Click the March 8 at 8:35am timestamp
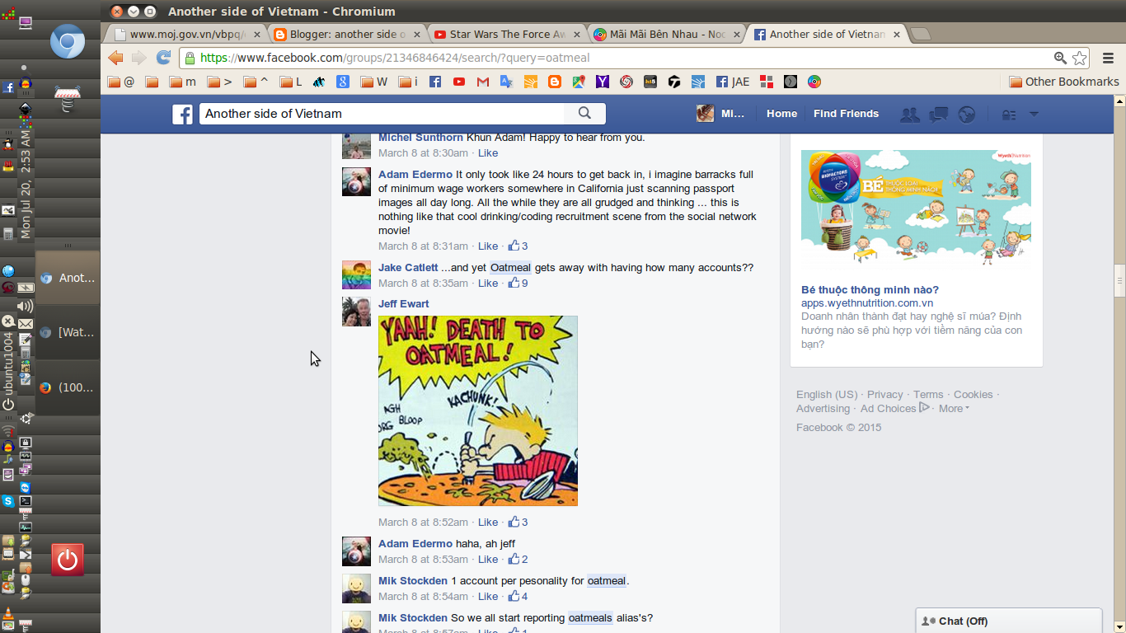The image size is (1126, 633). click(x=423, y=283)
